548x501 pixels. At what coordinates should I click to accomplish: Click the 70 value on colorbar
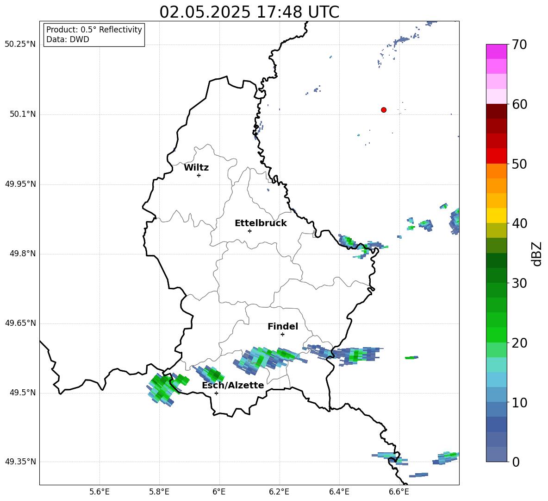[x=519, y=45]
